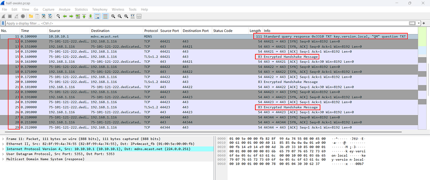Close this capture file
Image resolution: width=430 pixels, height=180 pixels.
click(x=44, y=16)
